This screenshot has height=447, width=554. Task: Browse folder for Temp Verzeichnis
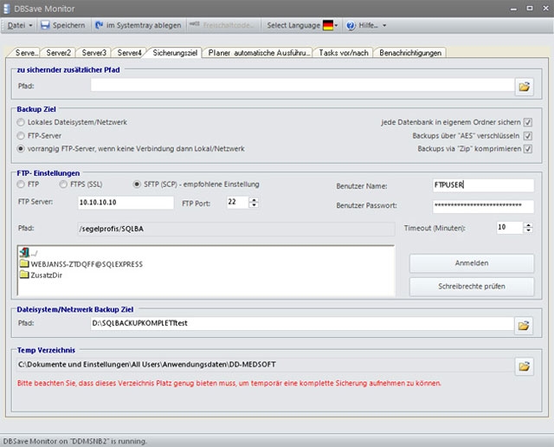[x=524, y=366]
